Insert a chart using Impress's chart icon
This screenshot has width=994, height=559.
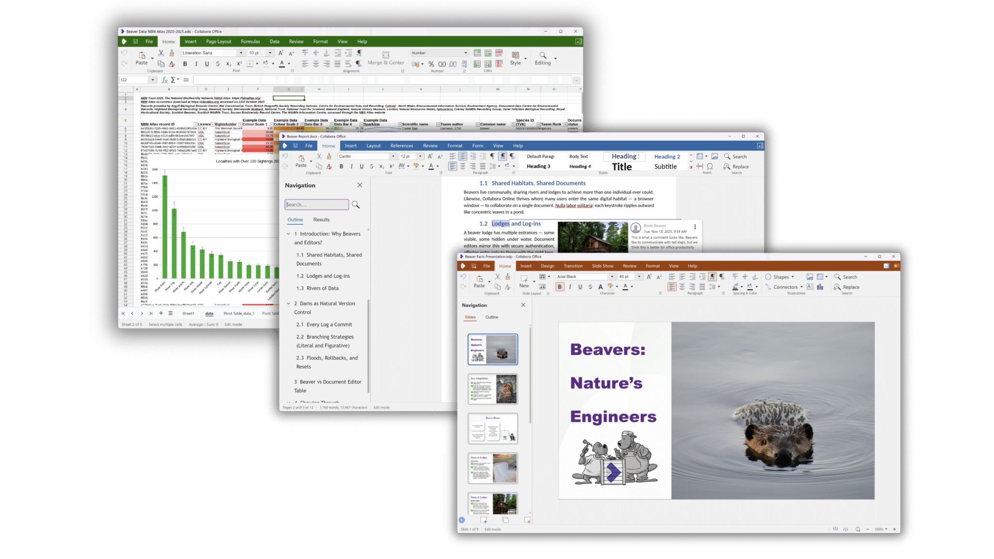click(821, 286)
